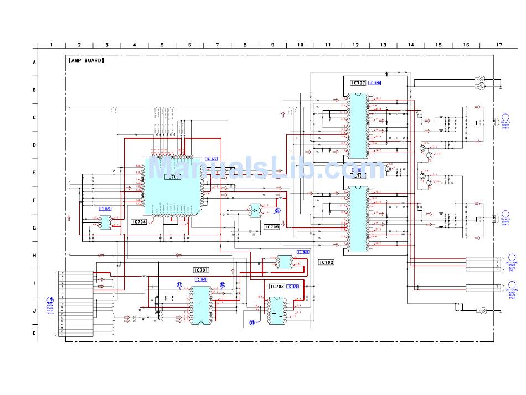Screen dimensions: 526x395
Task: Click row ruler letter G
Action: click(34, 228)
